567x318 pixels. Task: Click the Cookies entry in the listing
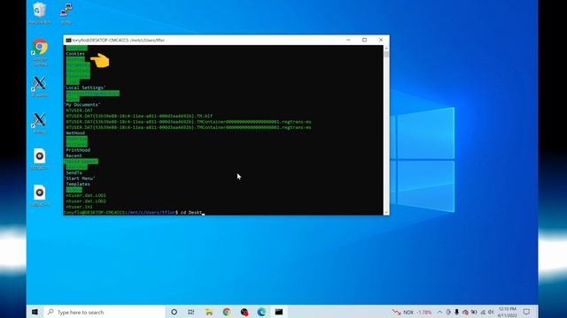coord(75,54)
